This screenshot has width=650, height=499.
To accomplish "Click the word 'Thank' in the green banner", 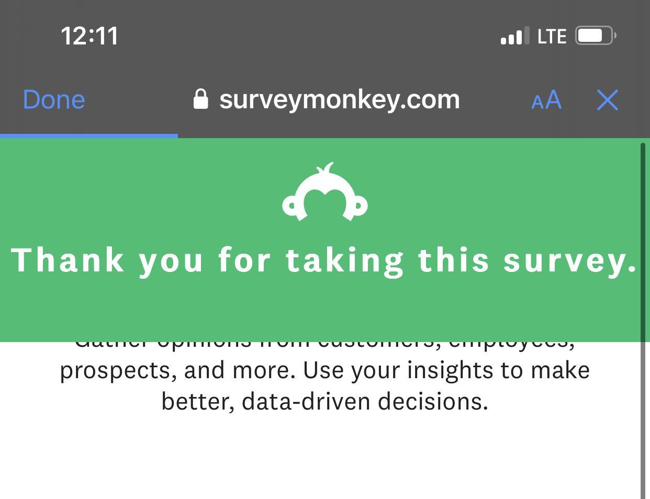I will (x=68, y=260).
